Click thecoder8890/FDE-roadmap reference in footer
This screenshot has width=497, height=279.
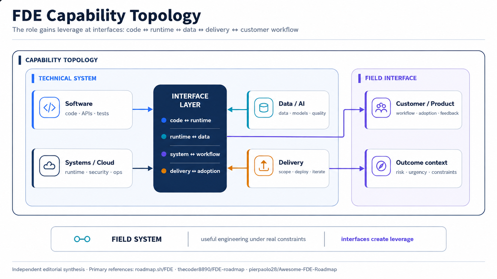tap(211, 270)
